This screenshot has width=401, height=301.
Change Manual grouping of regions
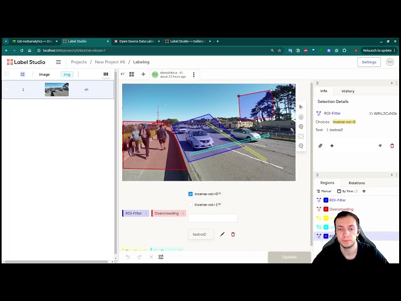324,191
